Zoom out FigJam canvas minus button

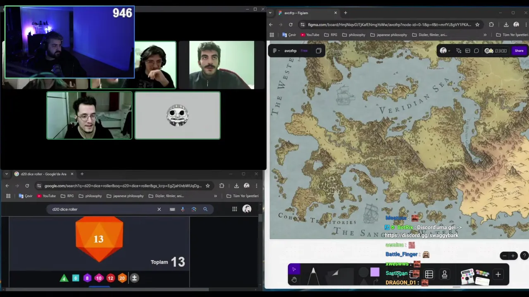(504, 256)
